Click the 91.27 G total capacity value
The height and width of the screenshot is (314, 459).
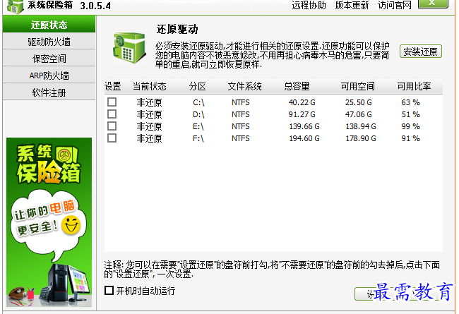(x=302, y=114)
